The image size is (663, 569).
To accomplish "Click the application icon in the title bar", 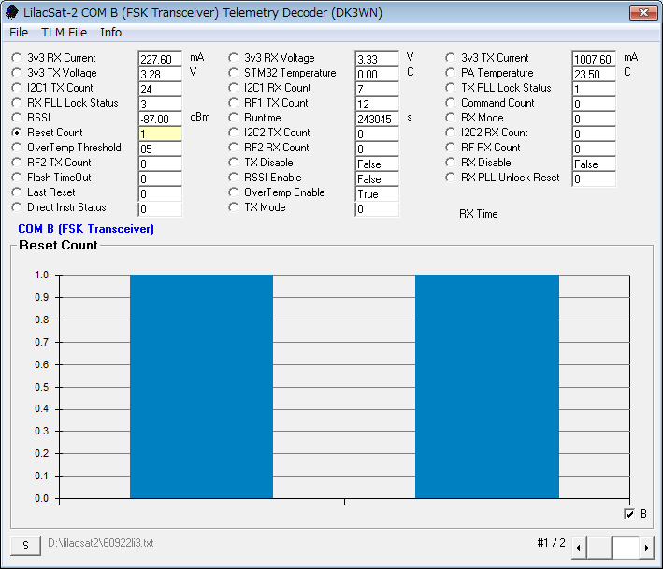I will point(12,13).
